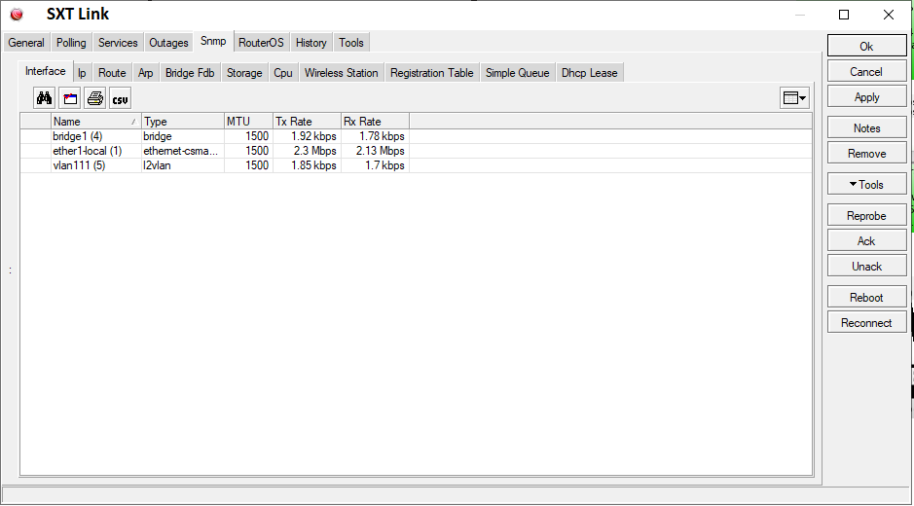The width and height of the screenshot is (914, 506).
Task: Click the Ok button
Action: point(866,46)
